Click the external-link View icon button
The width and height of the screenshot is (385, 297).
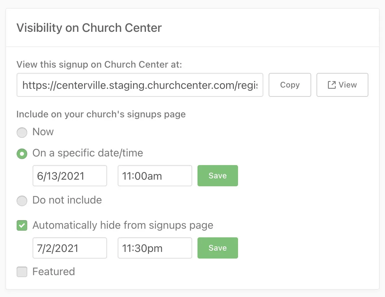click(x=342, y=85)
